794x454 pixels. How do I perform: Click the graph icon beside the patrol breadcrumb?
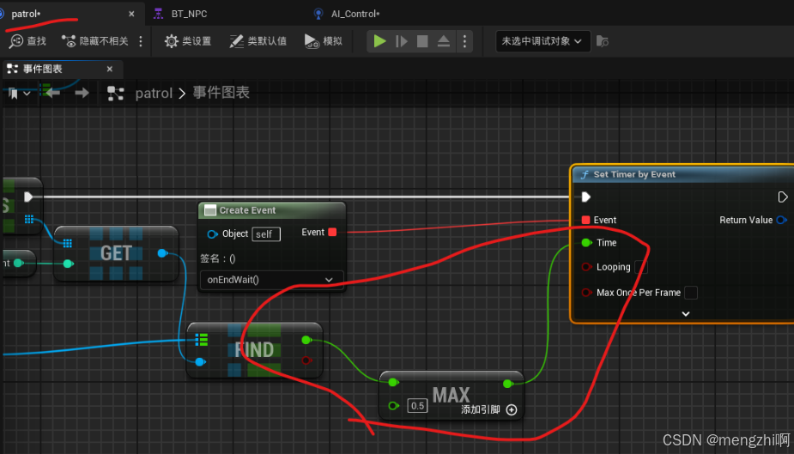point(116,94)
